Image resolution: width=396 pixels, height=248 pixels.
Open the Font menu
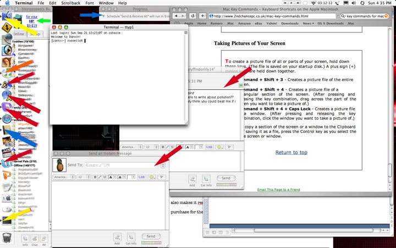tap(90, 3)
